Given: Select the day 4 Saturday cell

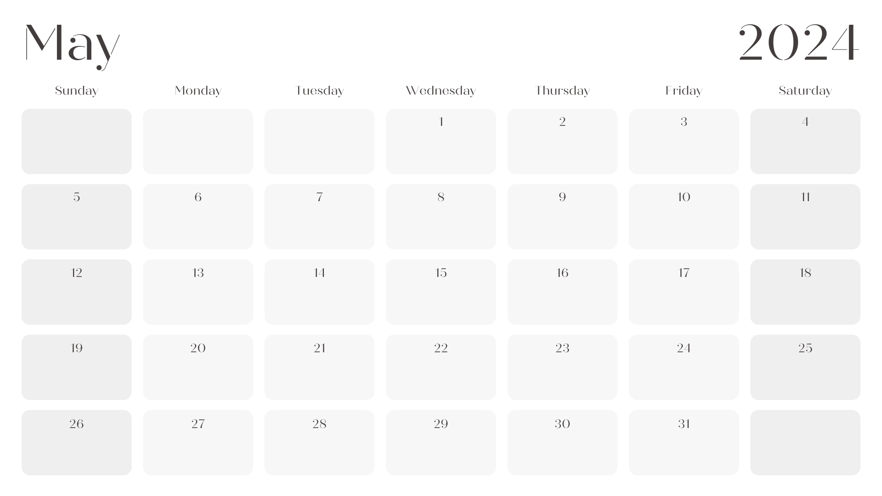Looking at the screenshot, I should click(x=805, y=141).
